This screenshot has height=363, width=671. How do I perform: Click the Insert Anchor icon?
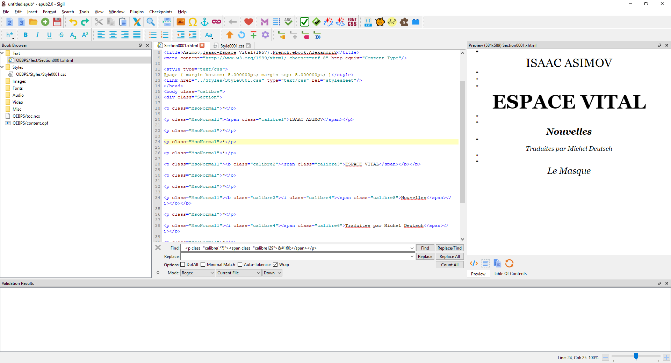coord(204,22)
